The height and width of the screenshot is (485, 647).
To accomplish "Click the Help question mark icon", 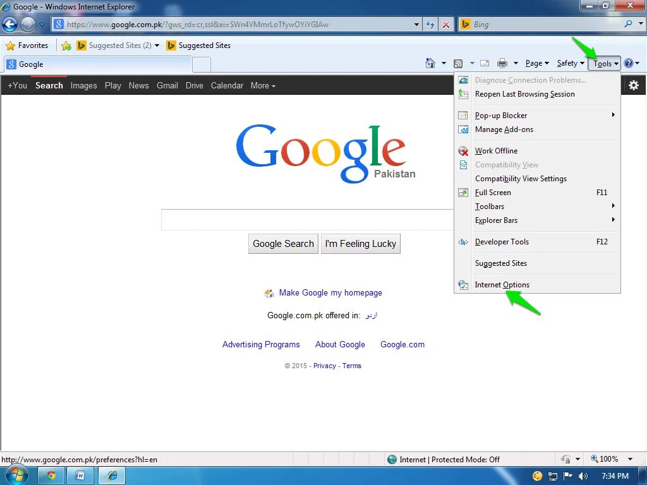I will [629, 63].
